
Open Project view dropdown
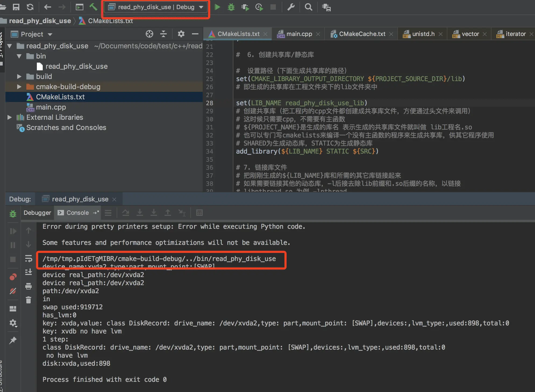point(50,34)
